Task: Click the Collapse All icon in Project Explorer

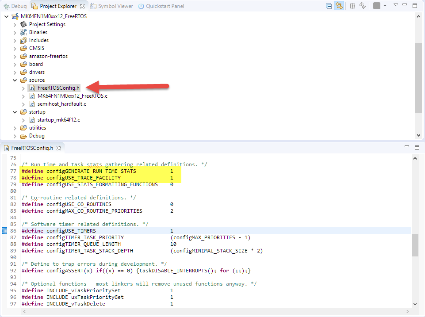Action: (329, 6)
